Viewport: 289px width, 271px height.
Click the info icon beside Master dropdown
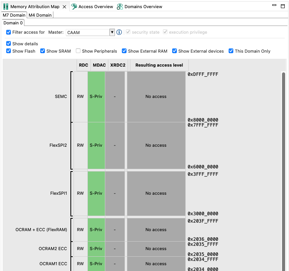pyautogui.click(x=119, y=32)
